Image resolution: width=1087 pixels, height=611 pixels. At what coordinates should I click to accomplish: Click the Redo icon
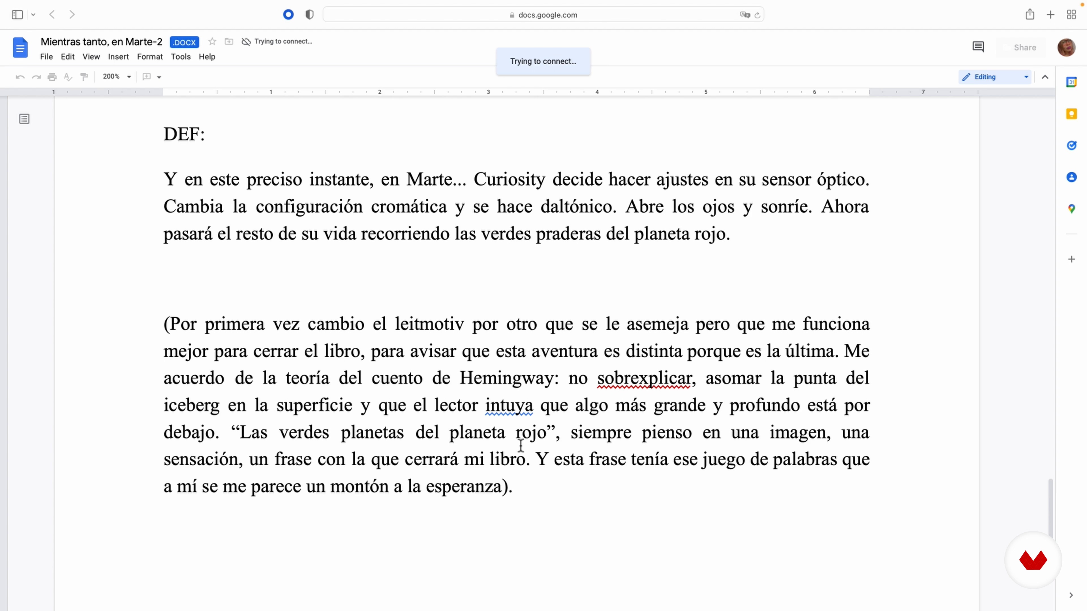coord(36,77)
